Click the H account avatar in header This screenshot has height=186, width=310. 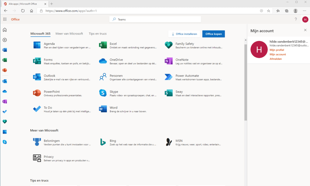coord(305,19)
